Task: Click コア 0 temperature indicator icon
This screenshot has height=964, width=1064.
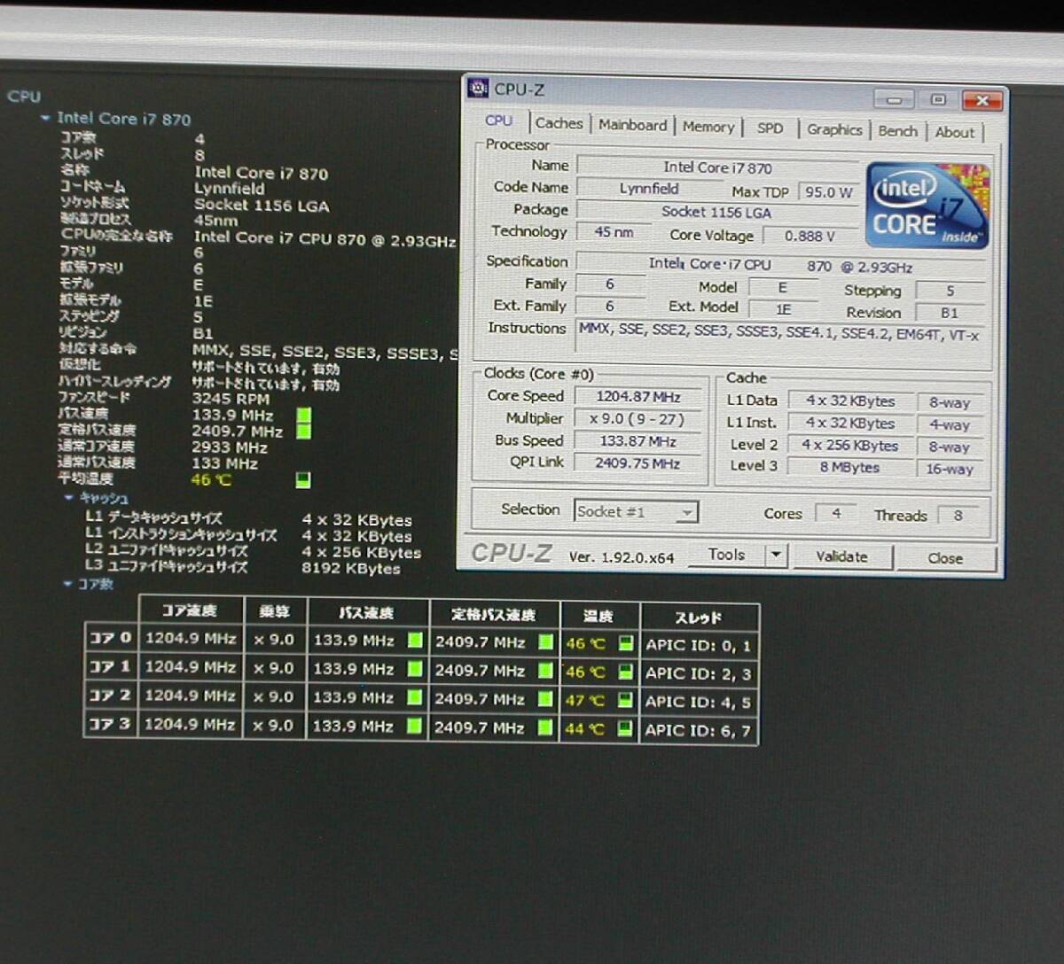Action: pyautogui.click(x=625, y=644)
